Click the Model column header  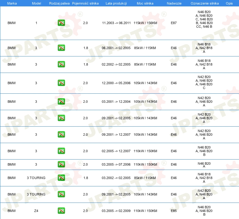point(36,3)
